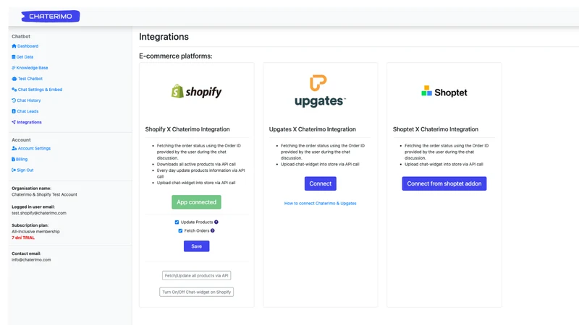The width and height of the screenshot is (579, 325).
Task: Click the 7 dní TRIAL label
Action: pyautogui.click(x=23, y=238)
